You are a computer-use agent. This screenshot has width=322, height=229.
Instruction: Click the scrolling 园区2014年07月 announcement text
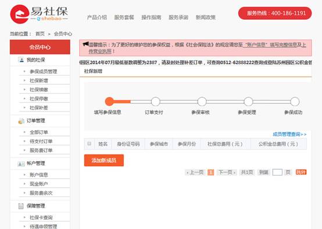[x=195, y=62]
